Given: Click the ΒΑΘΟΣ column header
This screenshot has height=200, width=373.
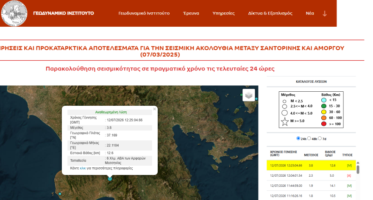Looking at the screenshot, I should pos(330,153).
